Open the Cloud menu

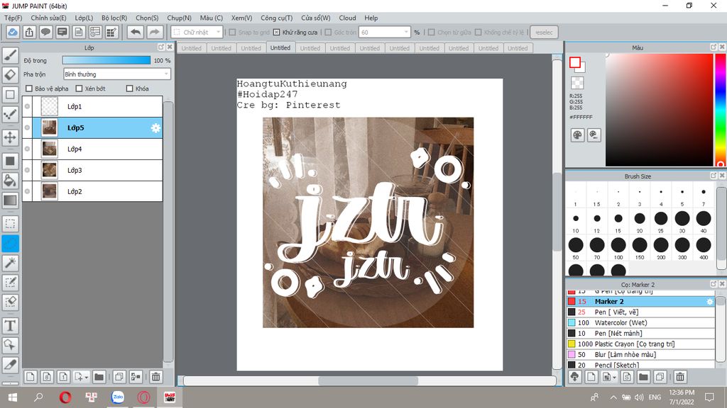point(347,18)
